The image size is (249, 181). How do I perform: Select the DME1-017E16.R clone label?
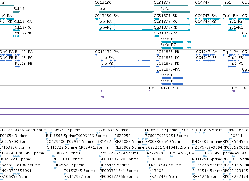[163, 88]
